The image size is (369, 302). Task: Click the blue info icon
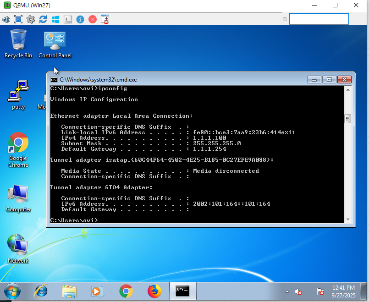pos(80,19)
